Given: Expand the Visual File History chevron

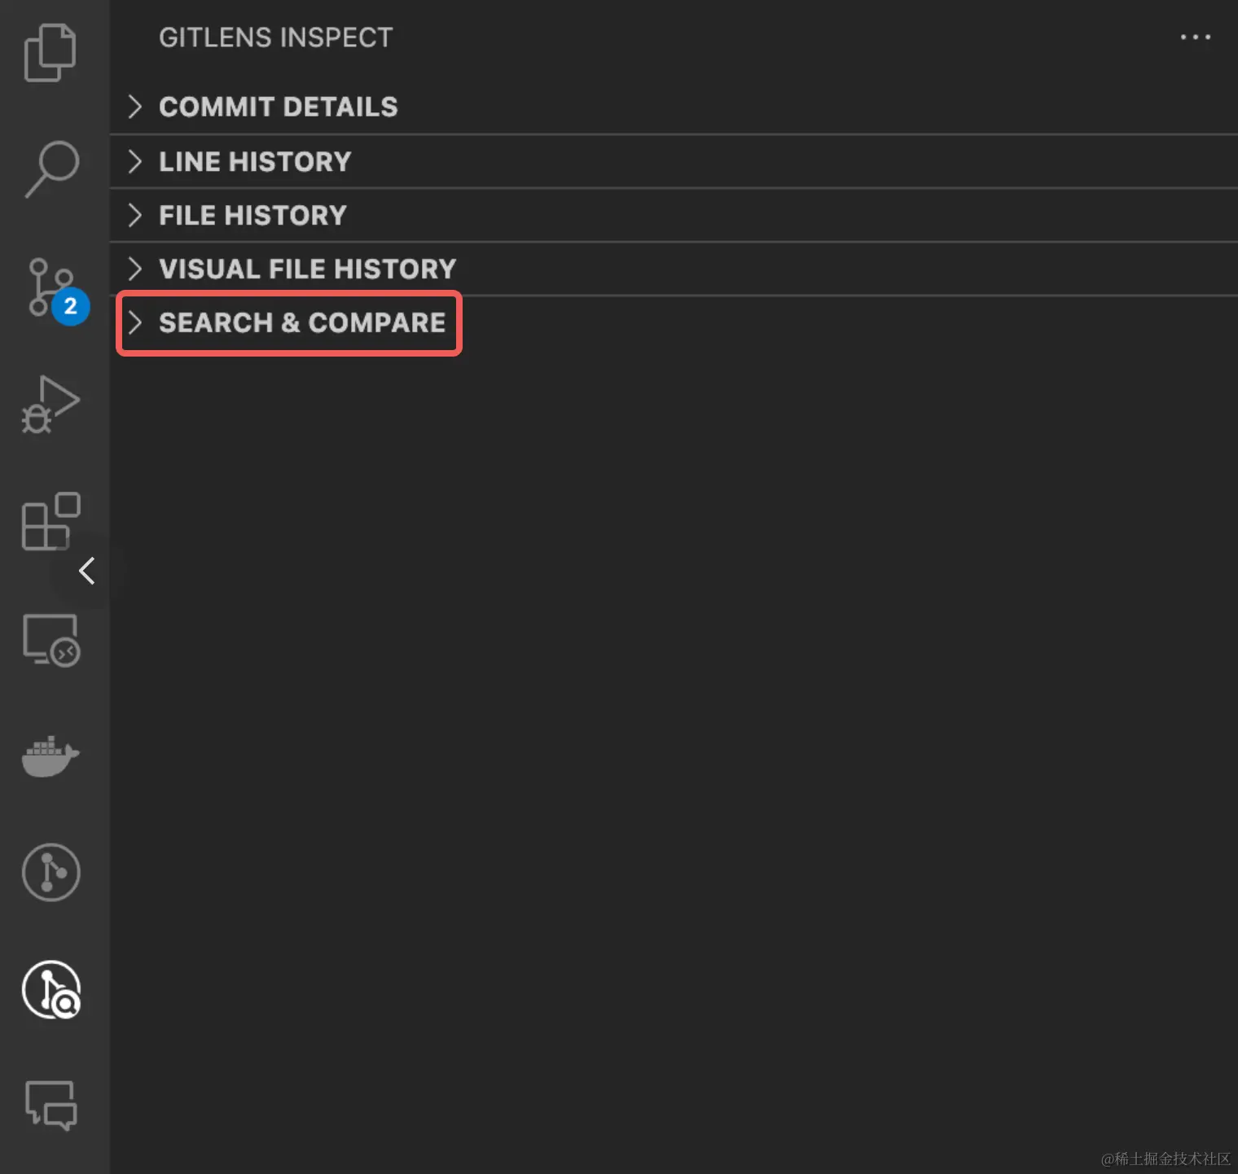Looking at the screenshot, I should [135, 269].
